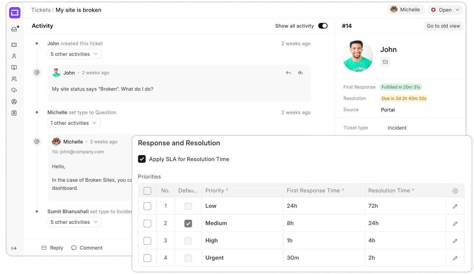Uncheck Medium as default priority

point(188,224)
